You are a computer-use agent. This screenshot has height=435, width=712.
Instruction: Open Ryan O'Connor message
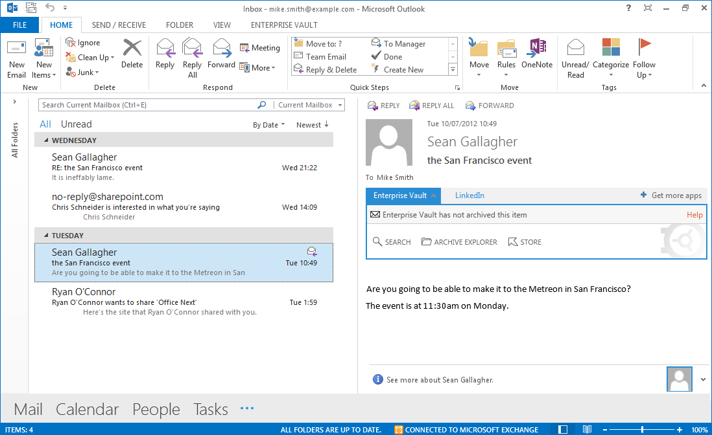point(184,302)
